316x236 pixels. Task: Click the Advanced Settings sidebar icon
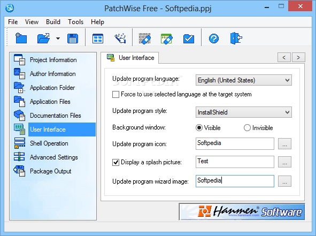point(19,157)
